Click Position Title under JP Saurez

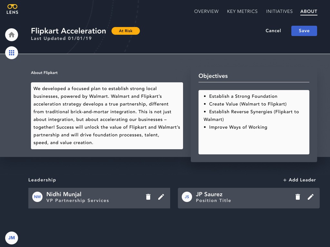tap(213, 201)
